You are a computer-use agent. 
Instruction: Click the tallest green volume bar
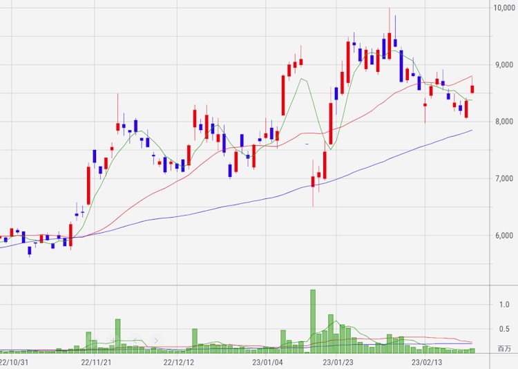click(x=313, y=321)
